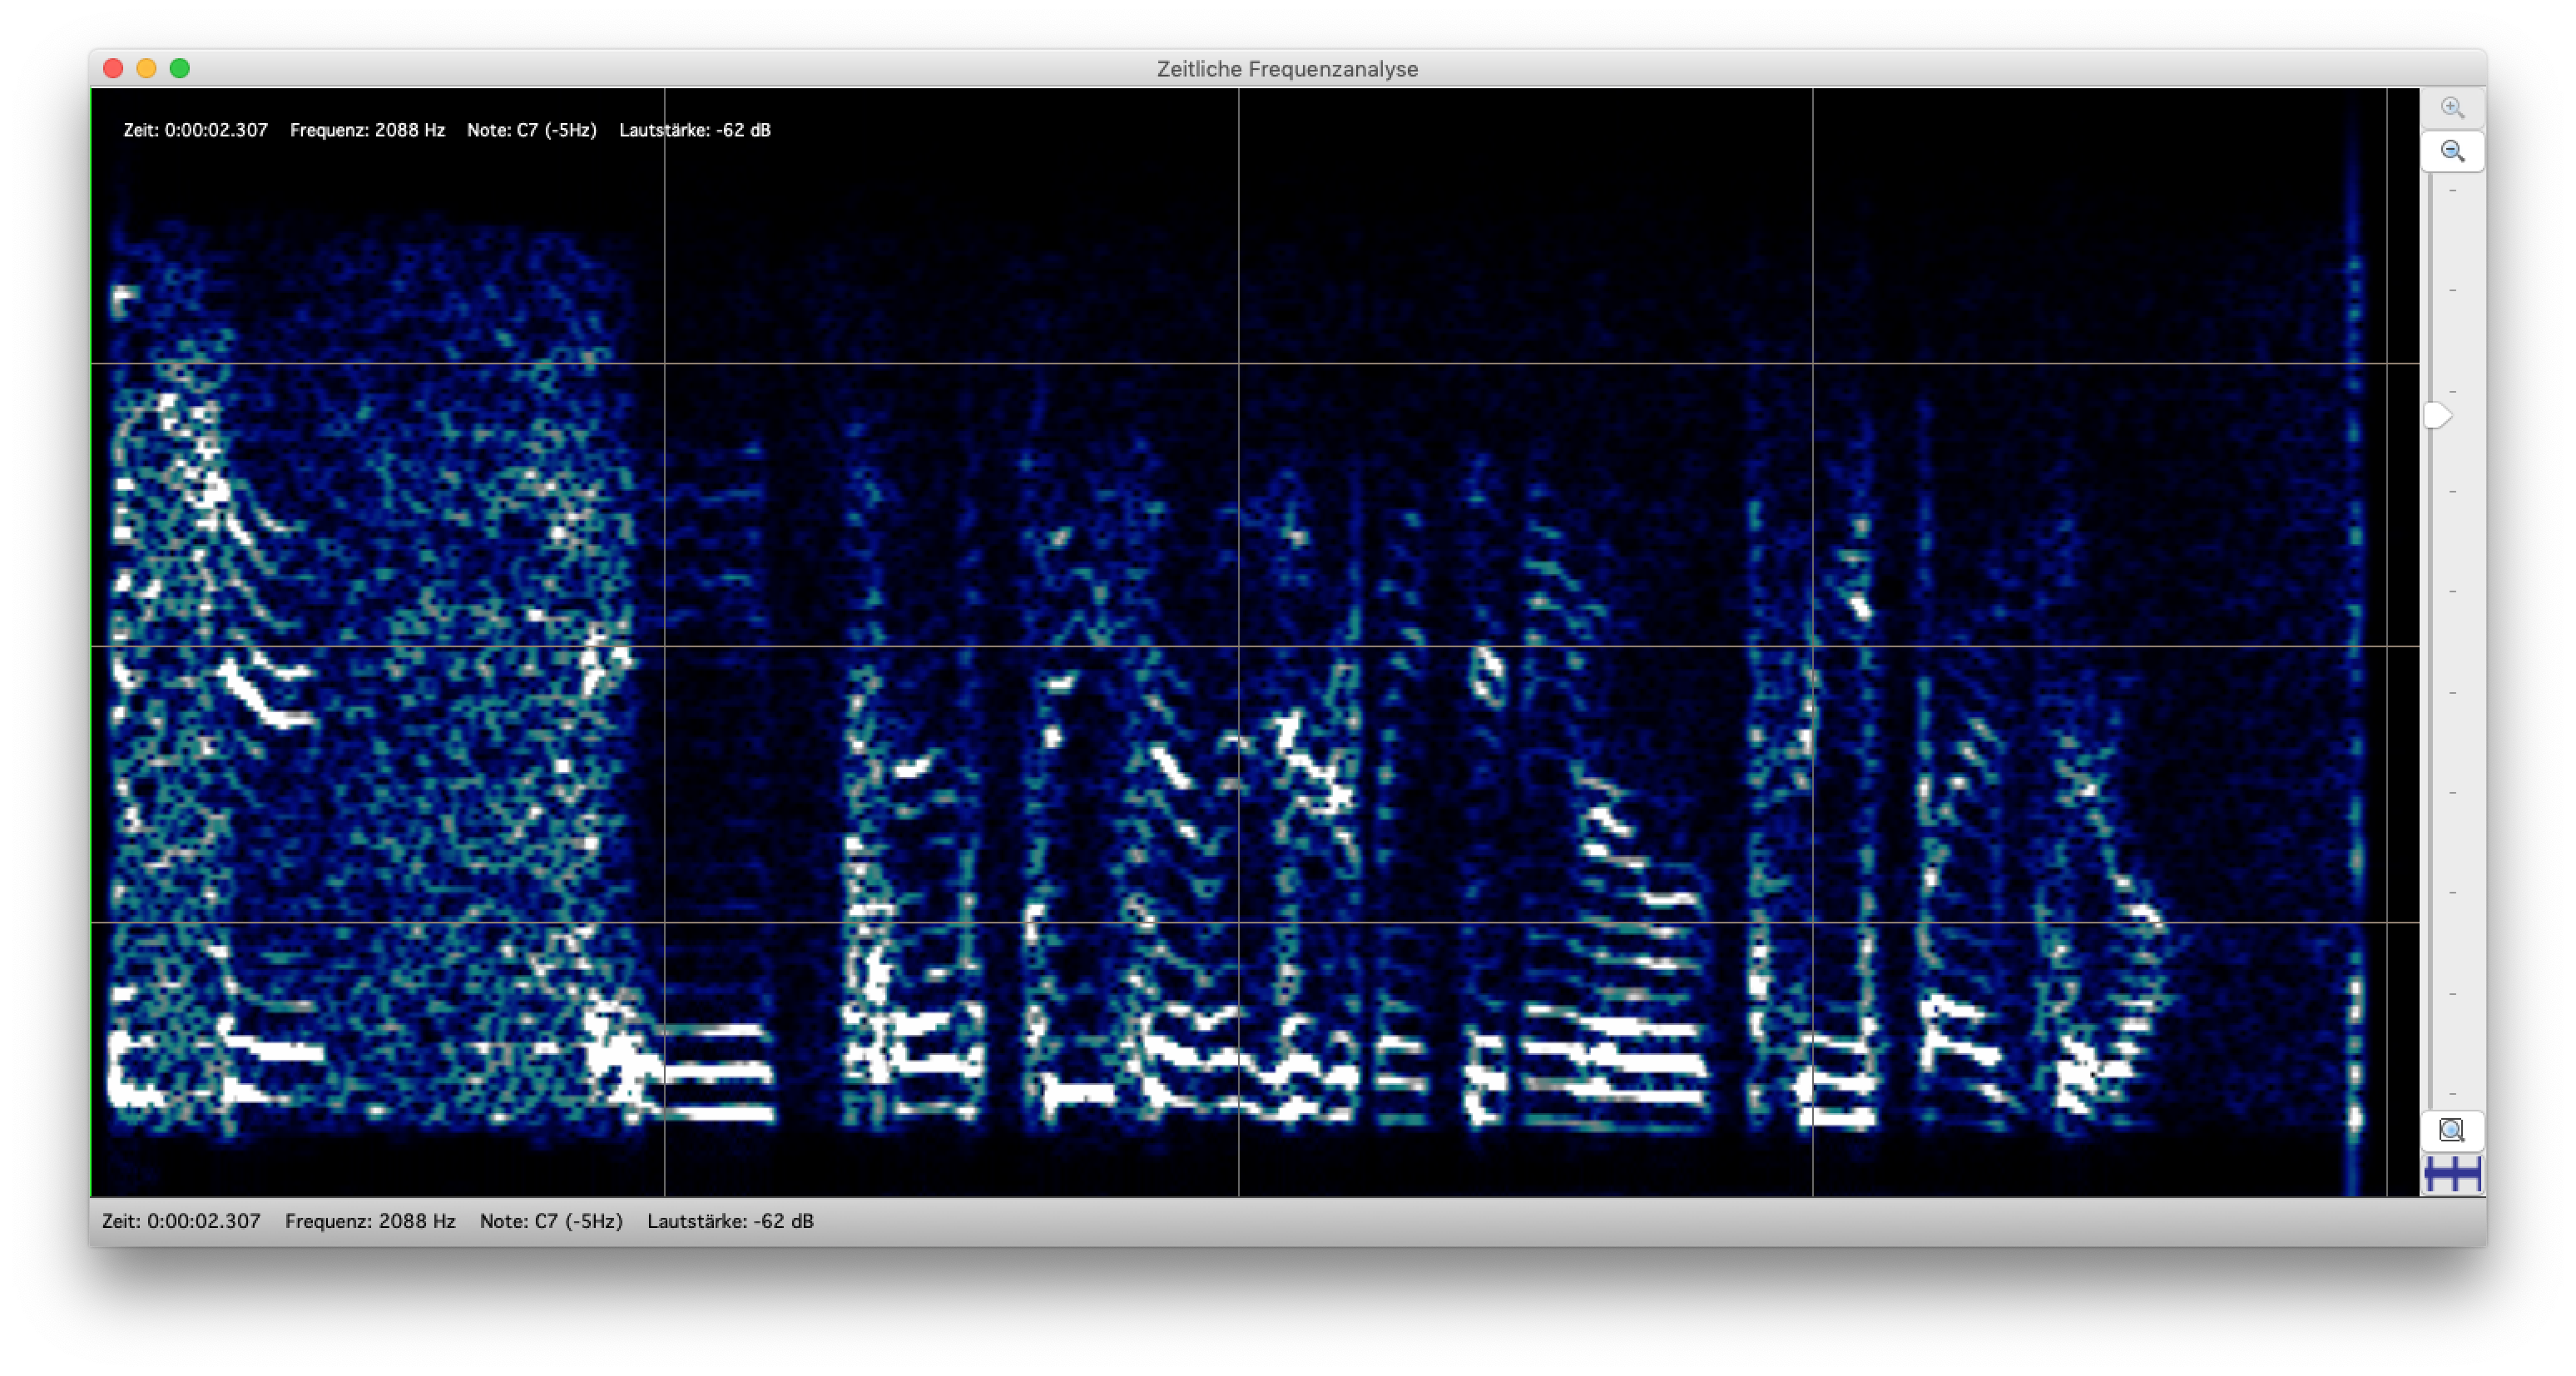2576x1376 pixels.
Task: Minimize the window with the yellow button
Action: [x=146, y=69]
